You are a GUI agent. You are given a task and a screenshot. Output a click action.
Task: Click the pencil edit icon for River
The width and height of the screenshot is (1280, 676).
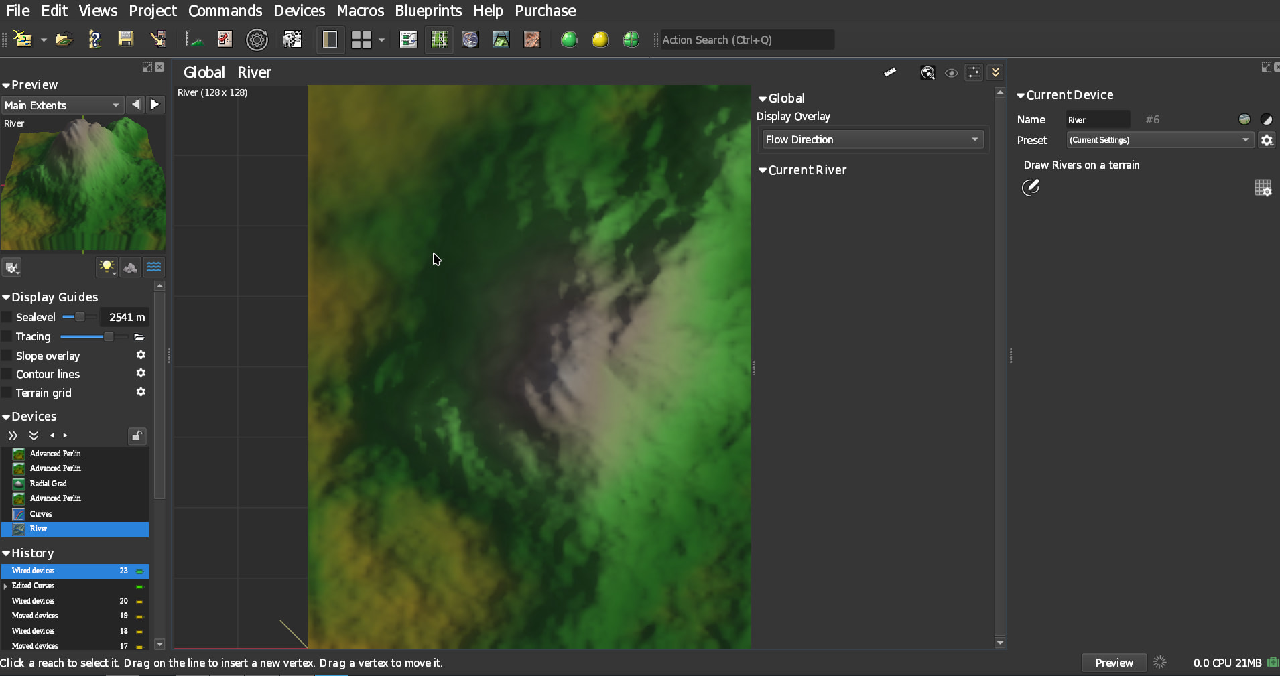(x=1031, y=187)
